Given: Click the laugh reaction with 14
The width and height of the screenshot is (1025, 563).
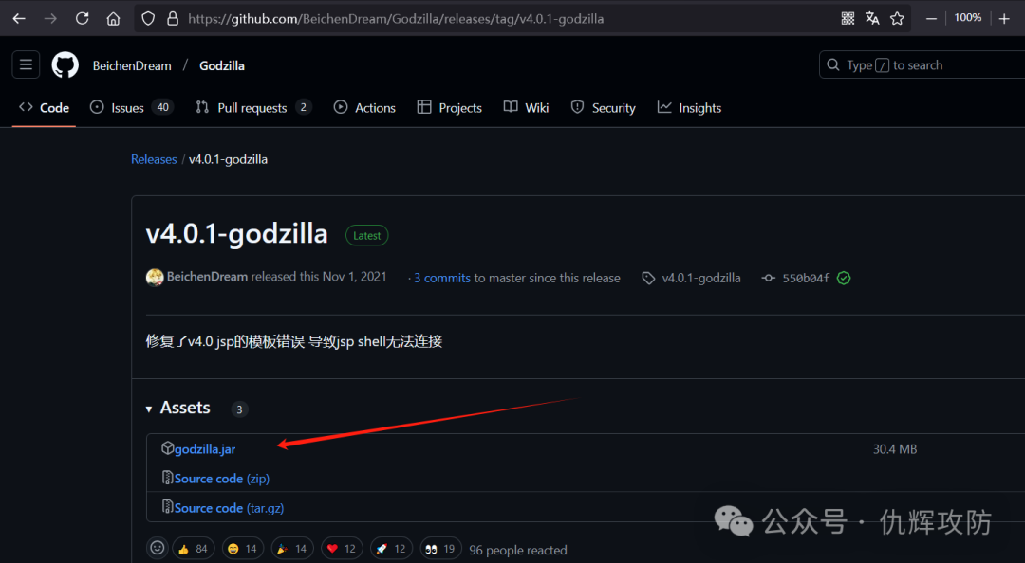Looking at the screenshot, I should click(x=243, y=549).
